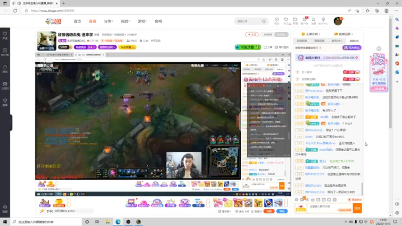This screenshot has width=402, height=226.
Task: Open the 鱼吧 tab
Action: click(158, 21)
